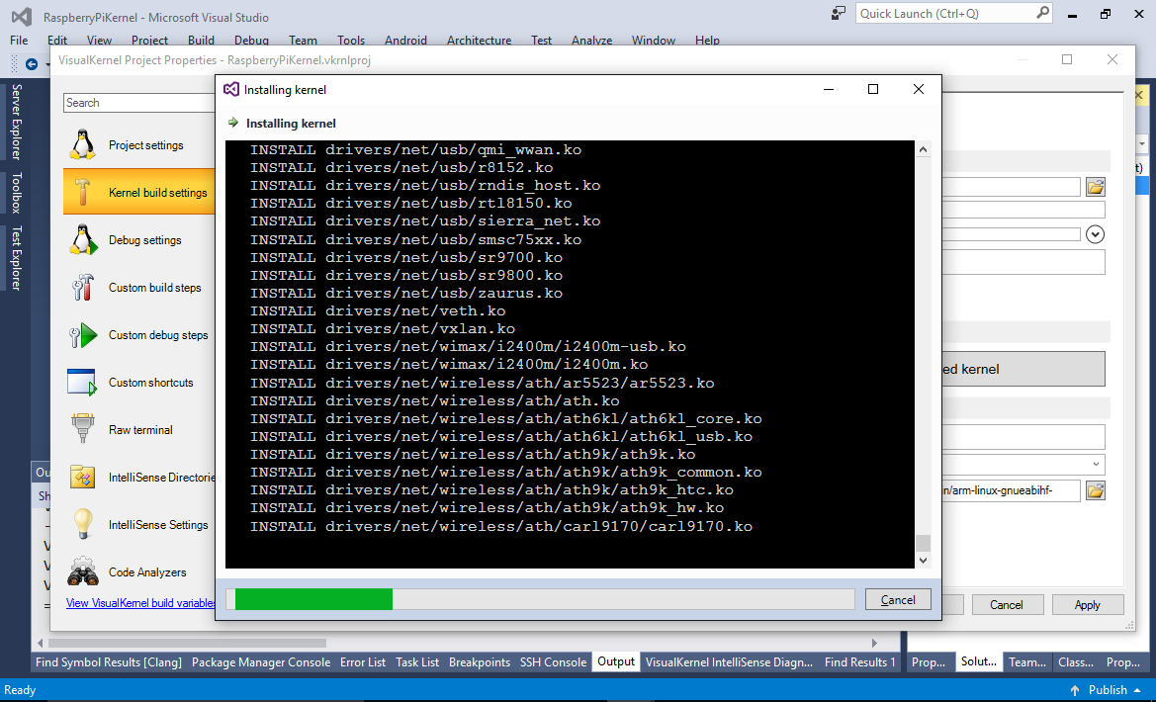Browse folder icon beside arm-linux-gnueabihf- field
Screen dimensions: 1156x702
pyautogui.click(x=1096, y=490)
